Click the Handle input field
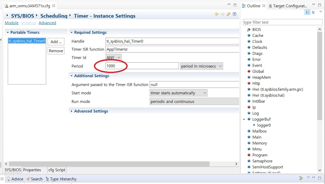 point(172,41)
